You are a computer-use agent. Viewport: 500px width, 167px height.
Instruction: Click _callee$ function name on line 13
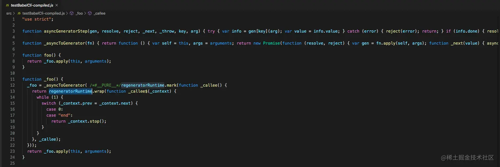(x=138, y=91)
